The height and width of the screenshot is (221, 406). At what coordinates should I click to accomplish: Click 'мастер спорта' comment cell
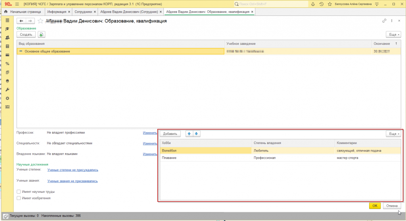pos(368,158)
